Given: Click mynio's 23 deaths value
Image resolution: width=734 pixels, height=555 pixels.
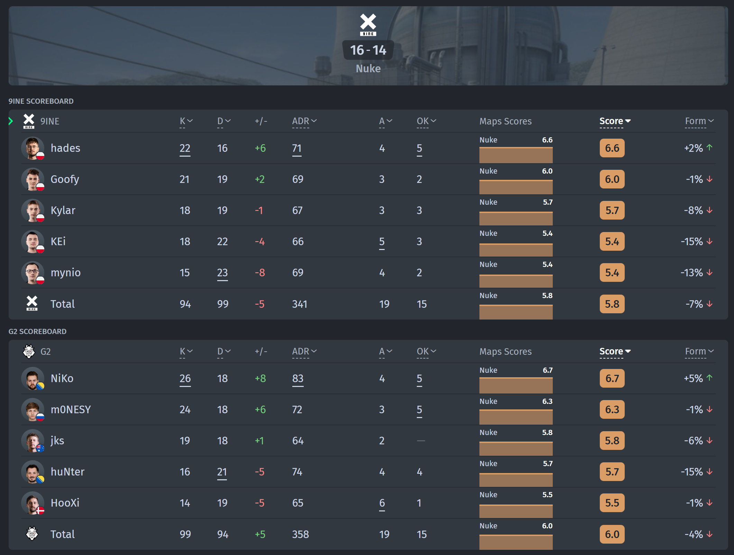Looking at the screenshot, I should (222, 273).
